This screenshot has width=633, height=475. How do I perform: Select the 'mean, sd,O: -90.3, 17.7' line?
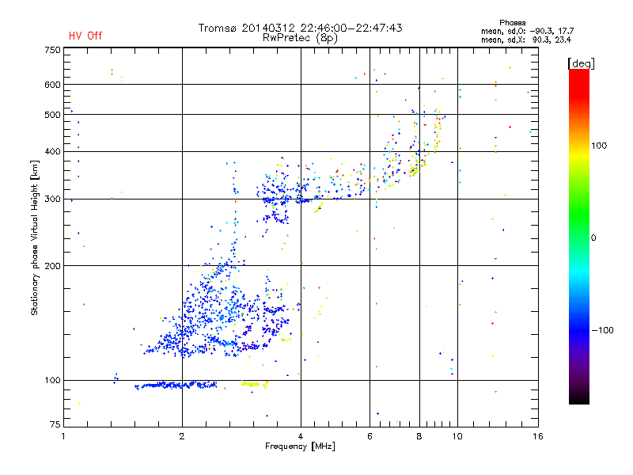(x=527, y=31)
